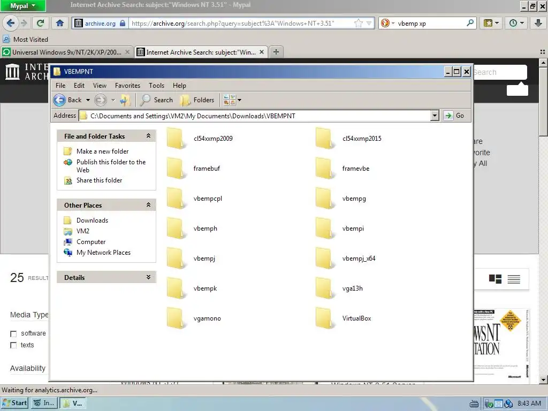Screen dimensions: 548x411
Task: Click Share this folder
Action: tap(99, 180)
